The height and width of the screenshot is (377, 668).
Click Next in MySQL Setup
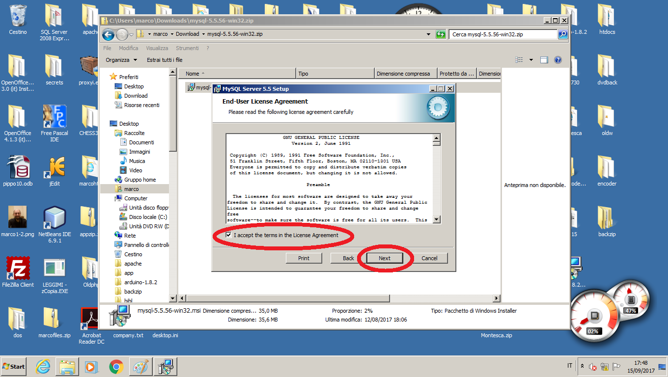coord(385,258)
